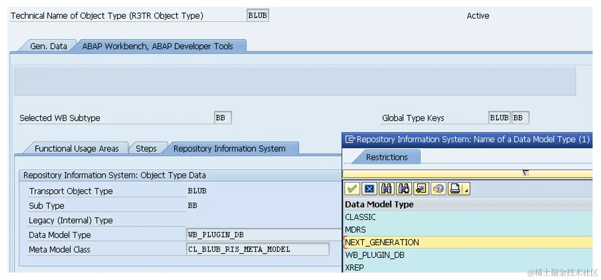Click the Selected WB Subtype field BB

(x=223, y=118)
